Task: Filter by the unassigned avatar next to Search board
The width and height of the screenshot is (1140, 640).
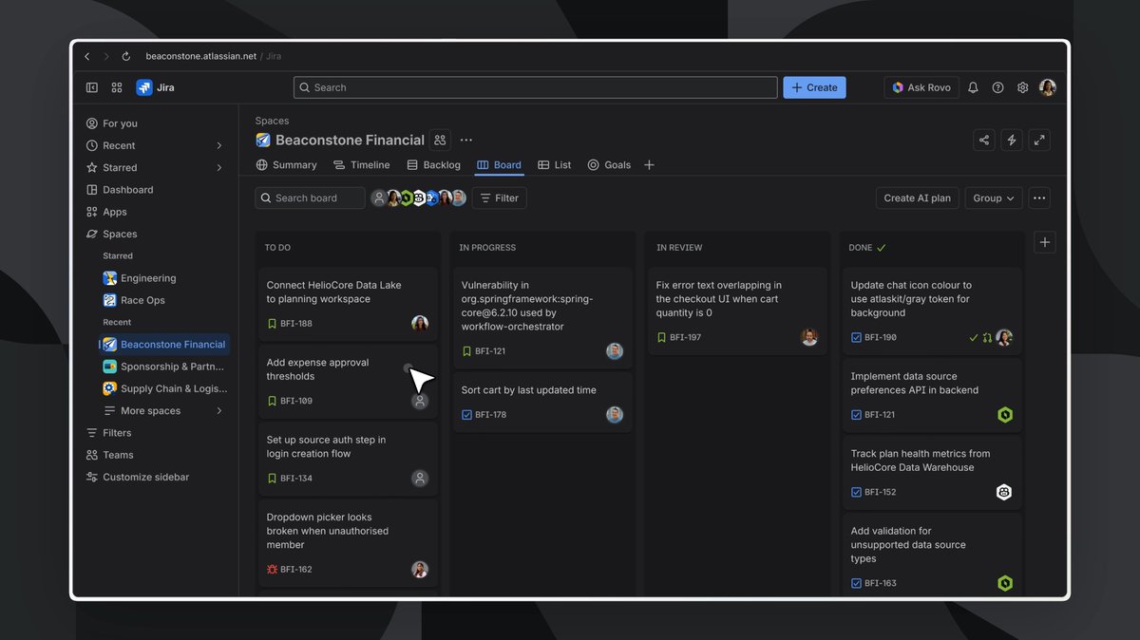Action: pos(379,198)
